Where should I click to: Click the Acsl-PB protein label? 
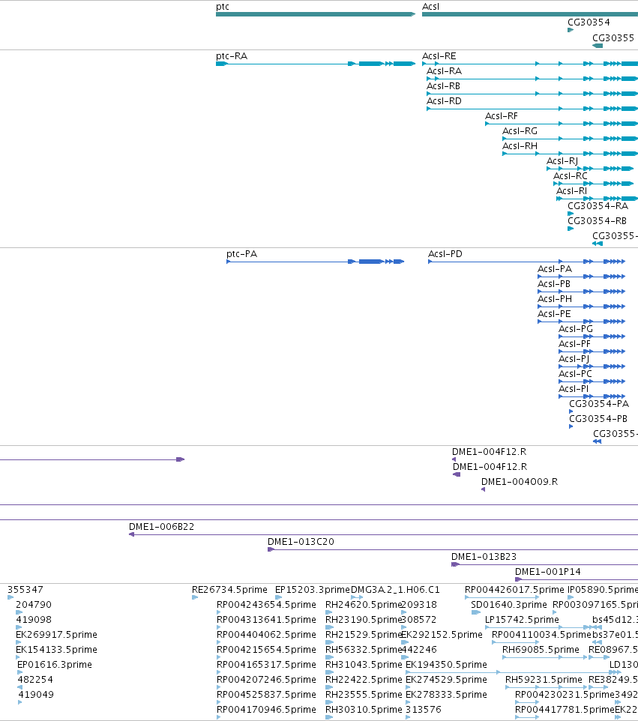554,284
